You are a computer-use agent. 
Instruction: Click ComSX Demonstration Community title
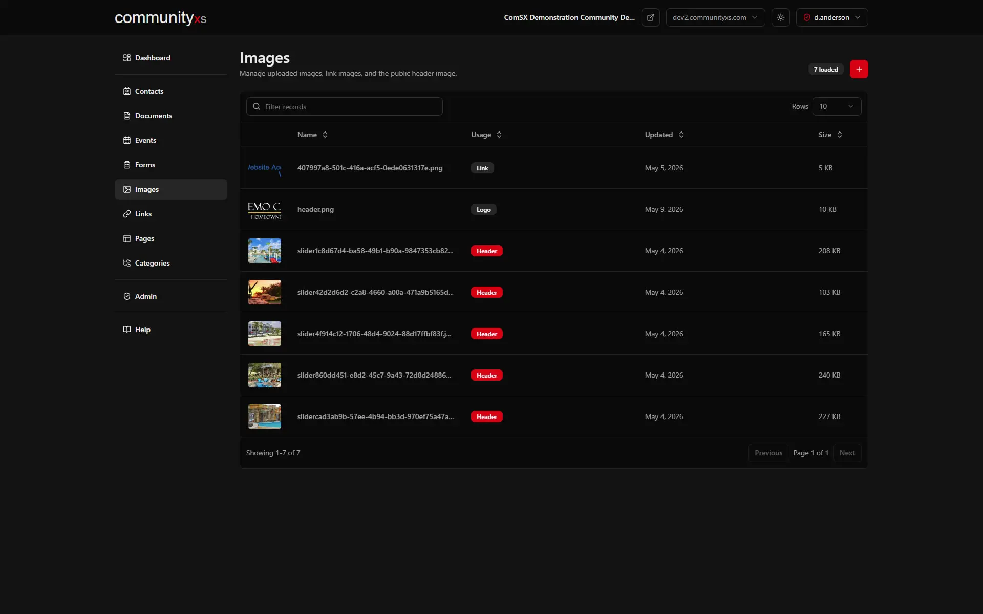pyautogui.click(x=569, y=17)
